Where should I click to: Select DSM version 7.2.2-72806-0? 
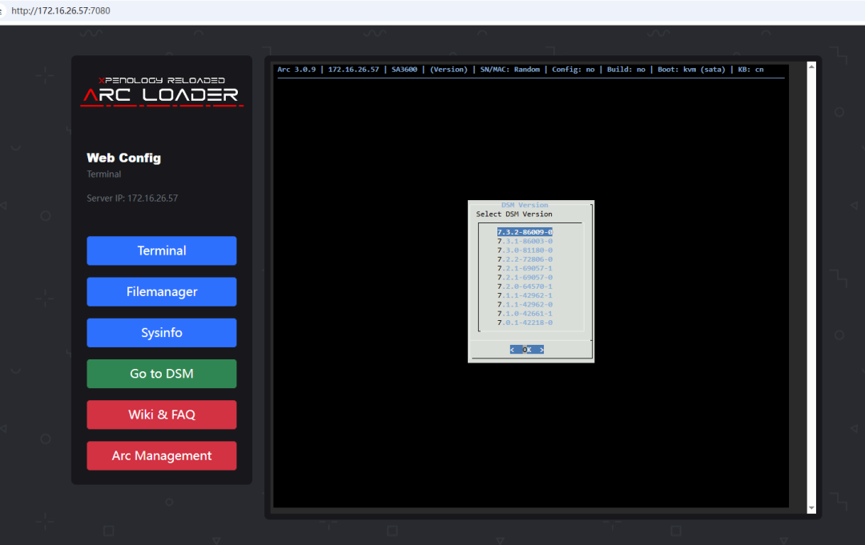coord(525,259)
